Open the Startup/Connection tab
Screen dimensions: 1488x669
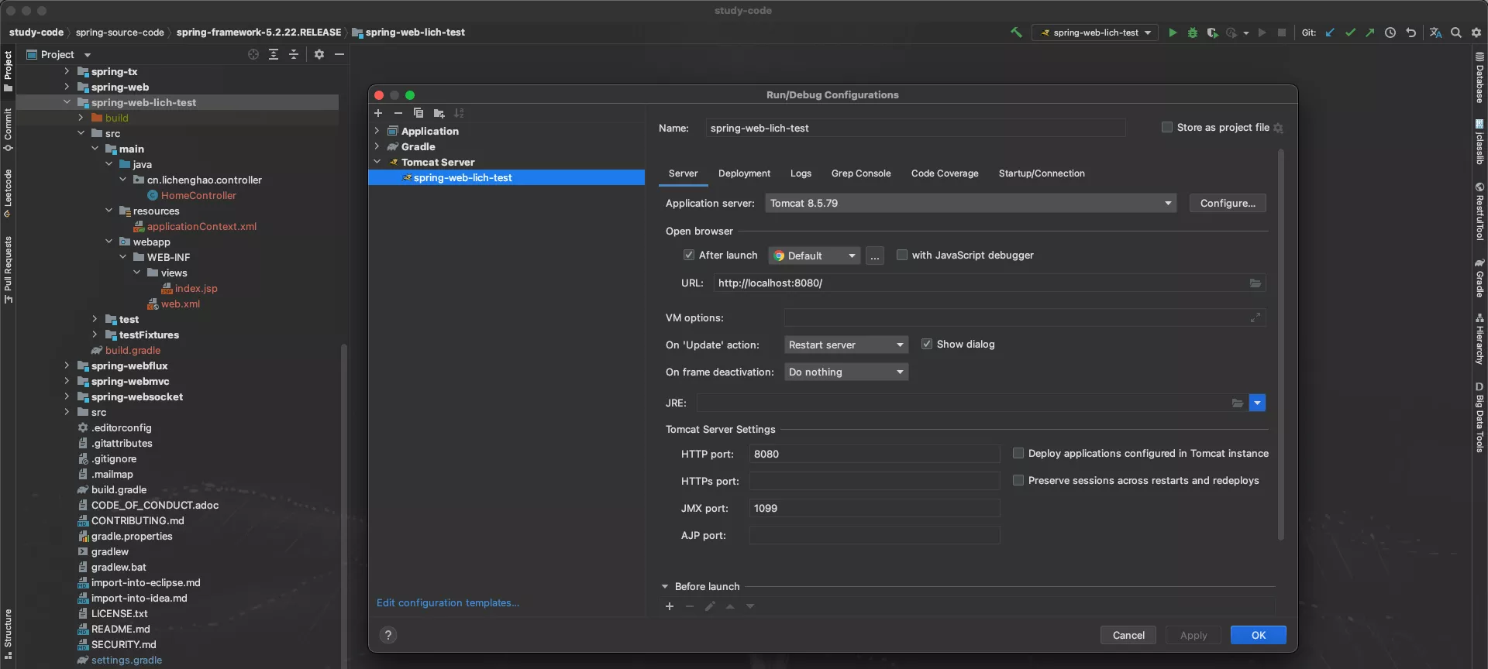[1041, 173]
